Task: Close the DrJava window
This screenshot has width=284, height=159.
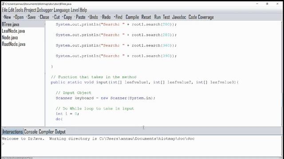Action: (x=277, y=4)
